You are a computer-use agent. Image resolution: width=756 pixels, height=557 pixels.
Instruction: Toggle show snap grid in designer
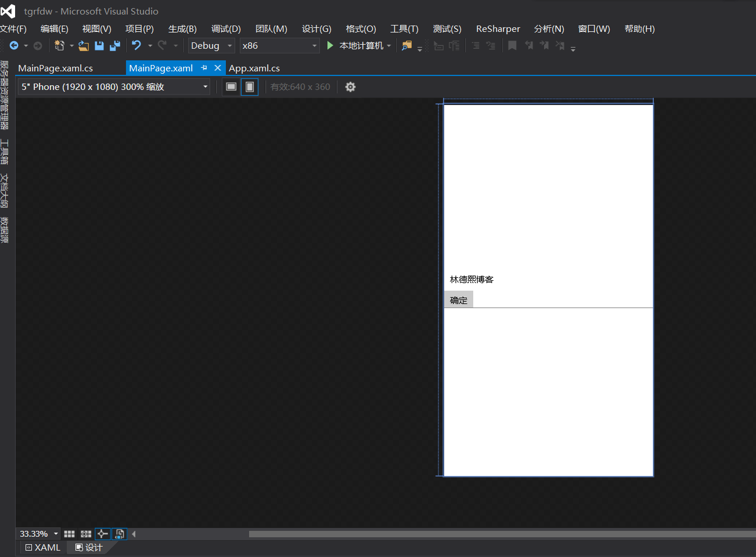[70, 534]
